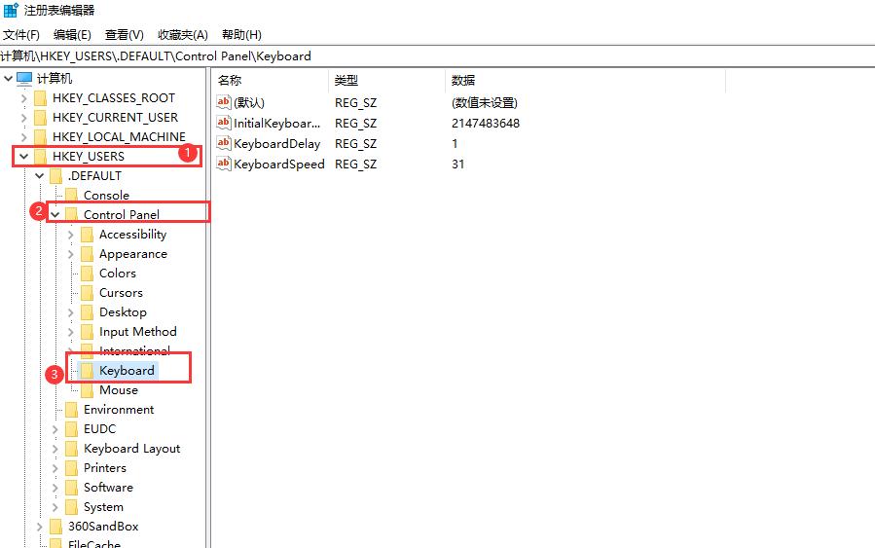
Task: Click the data value 31
Action: (x=457, y=164)
